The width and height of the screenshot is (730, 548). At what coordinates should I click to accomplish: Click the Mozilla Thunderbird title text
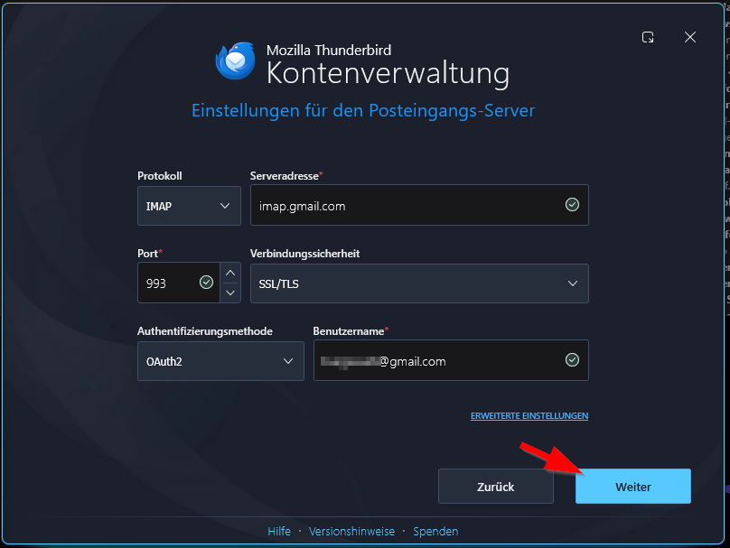tap(329, 51)
